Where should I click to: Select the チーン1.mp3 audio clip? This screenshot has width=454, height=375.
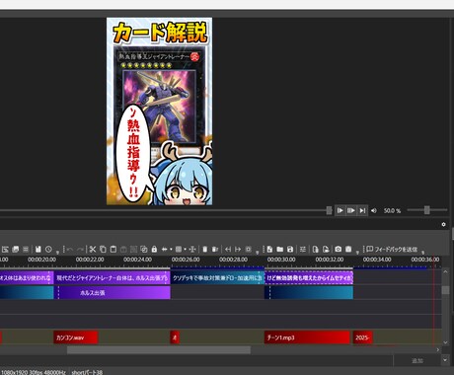(x=307, y=337)
